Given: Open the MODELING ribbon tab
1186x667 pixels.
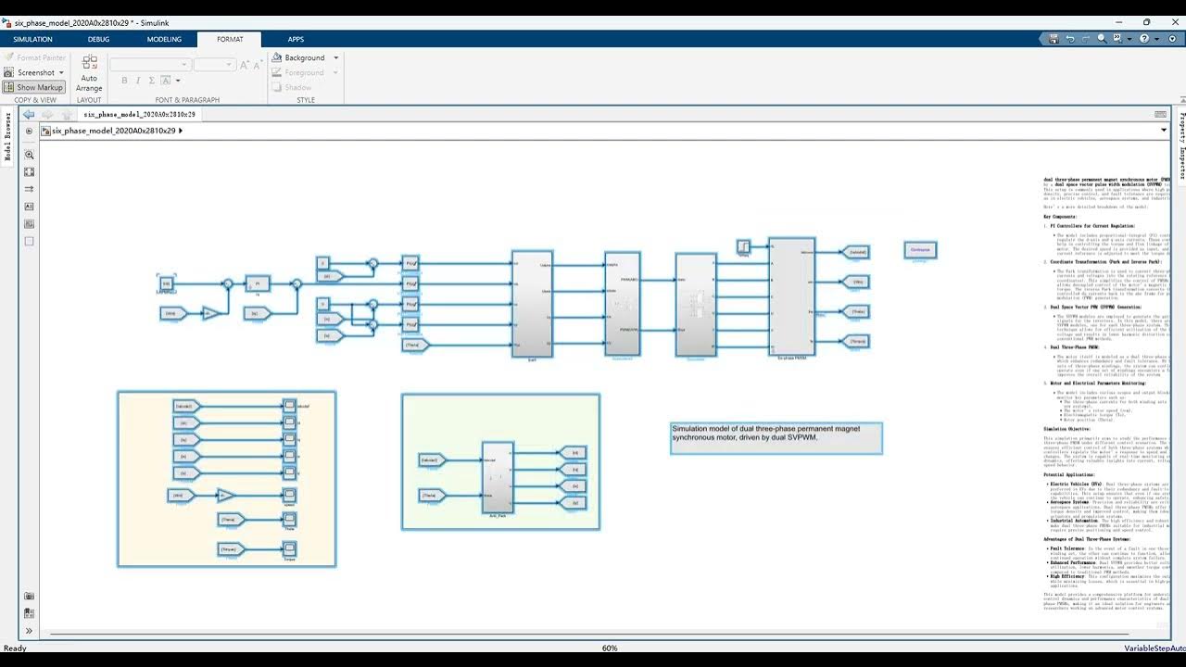Looking at the screenshot, I should tap(164, 39).
